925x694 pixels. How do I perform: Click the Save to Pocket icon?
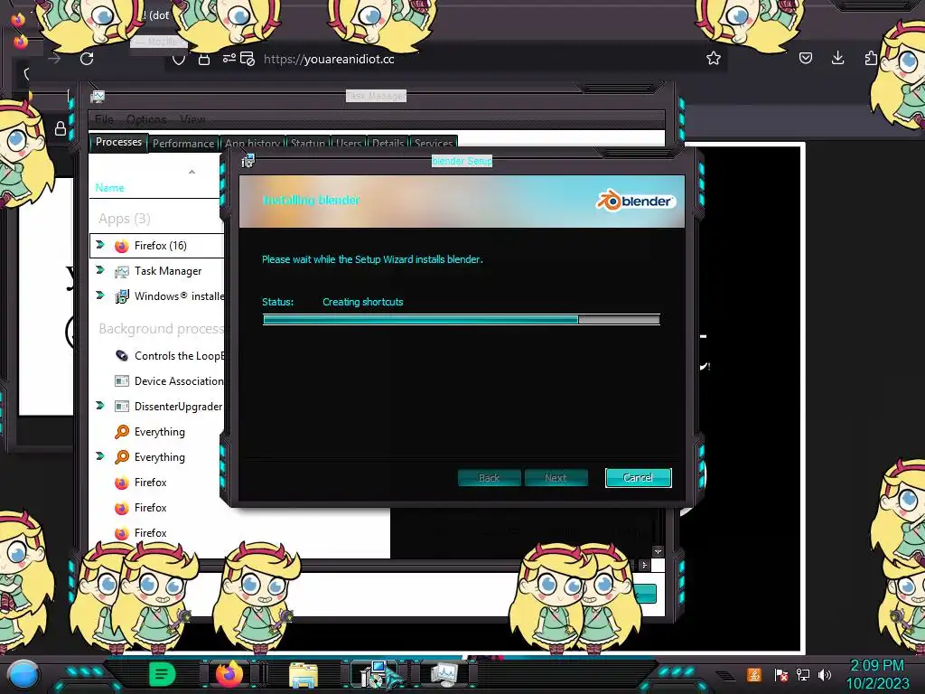[805, 58]
